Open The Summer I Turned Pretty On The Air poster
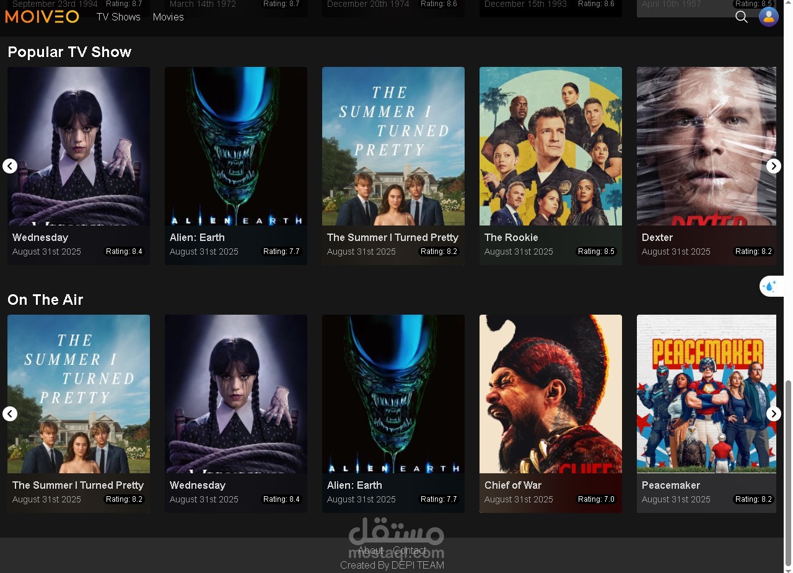 pos(79,394)
